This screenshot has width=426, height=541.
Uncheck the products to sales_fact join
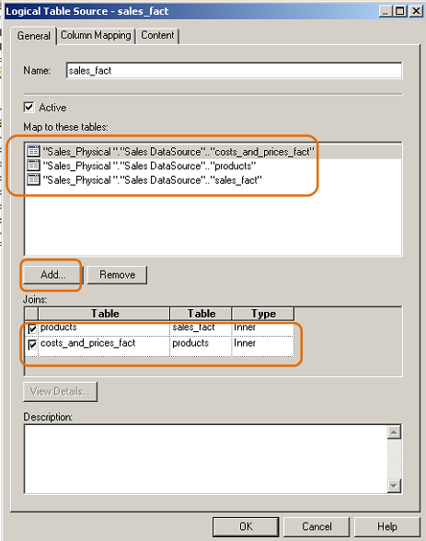(32, 328)
